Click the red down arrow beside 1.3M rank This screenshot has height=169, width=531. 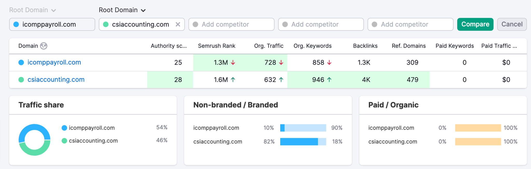tap(233, 62)
